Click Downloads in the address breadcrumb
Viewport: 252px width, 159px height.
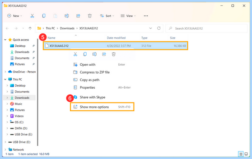click(67, 28)
